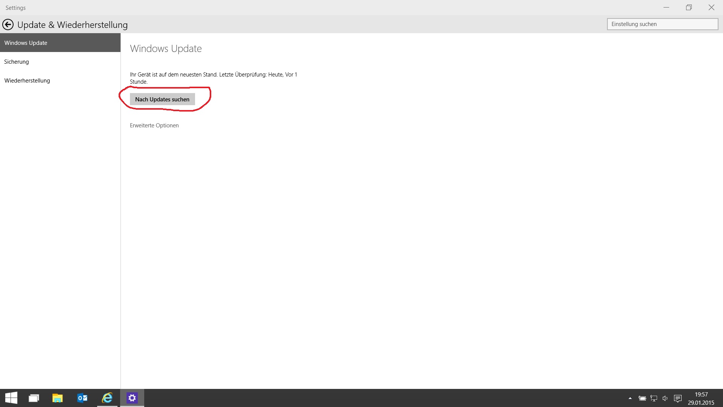
Task: Click the Nach Updates suchen button
Action: pyautogui.click(x=162, y=99)
